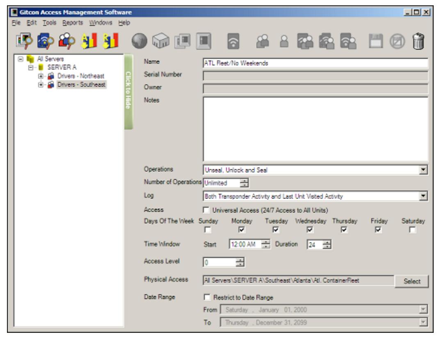The width and height of the screenshot is (439, 339).
Task: Click the floppy disk save icon
Action: [376, 41]
